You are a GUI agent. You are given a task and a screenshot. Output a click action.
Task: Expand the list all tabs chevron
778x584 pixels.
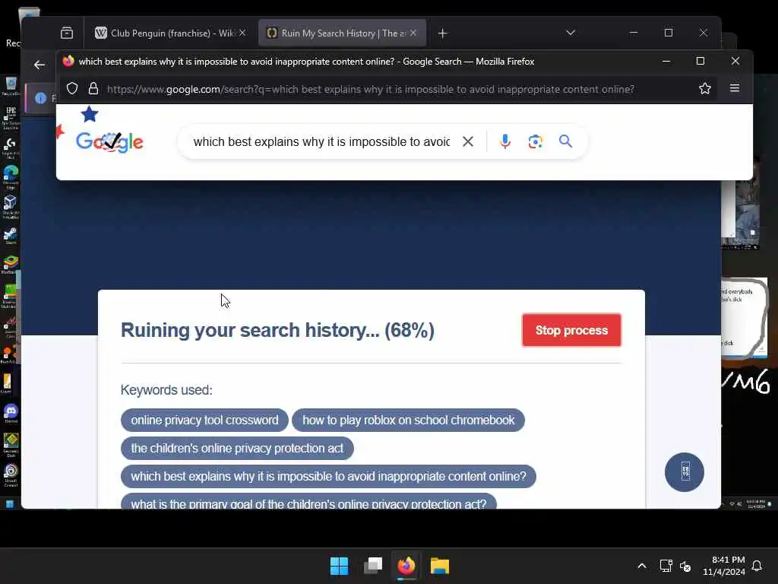pos(571,33)
